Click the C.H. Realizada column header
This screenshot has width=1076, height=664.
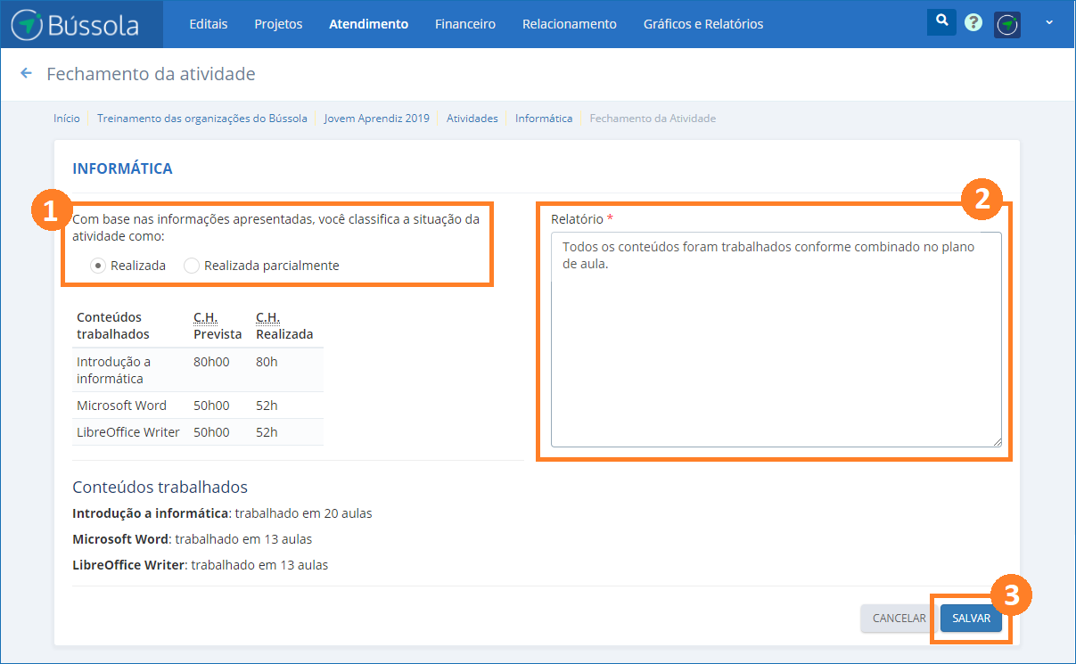284,325
